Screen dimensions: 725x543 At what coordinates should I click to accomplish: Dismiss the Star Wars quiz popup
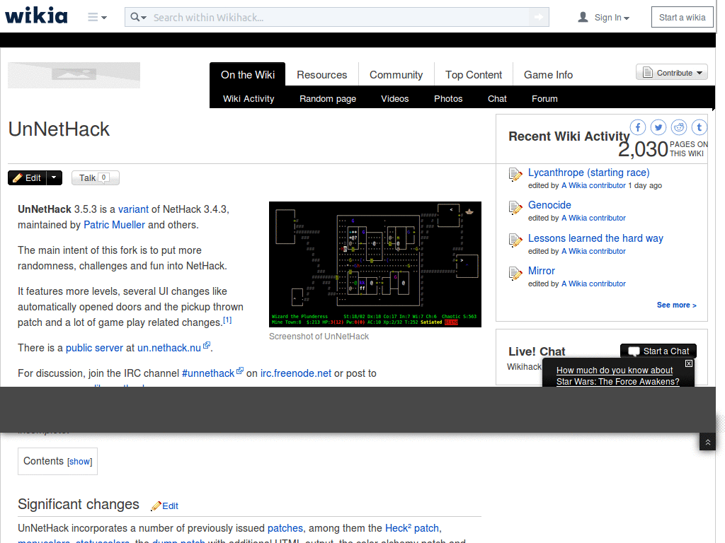[688, 363]
